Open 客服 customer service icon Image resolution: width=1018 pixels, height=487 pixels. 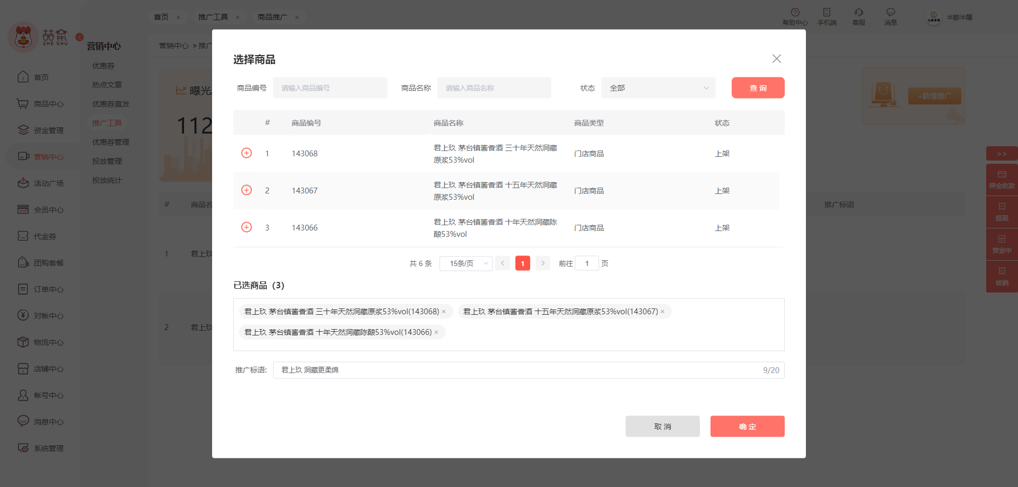pos(858,16)
